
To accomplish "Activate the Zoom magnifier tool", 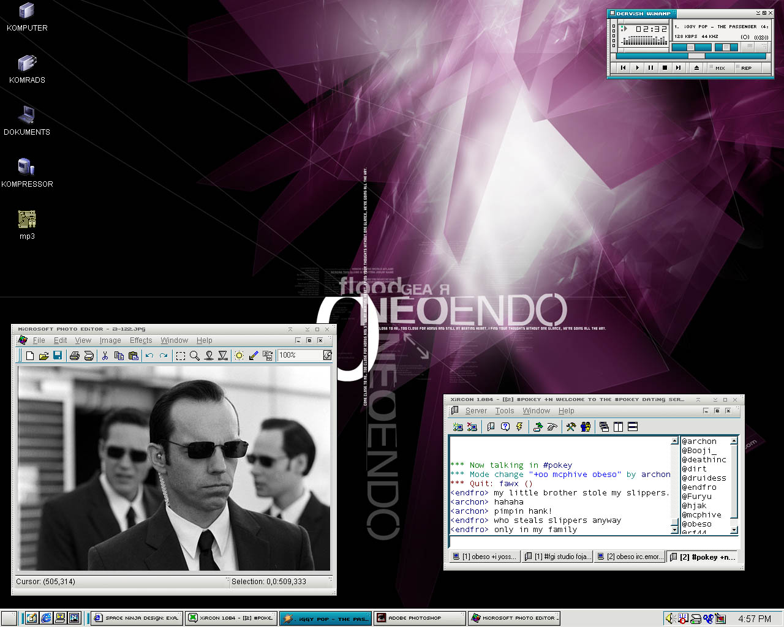I will point(195,356).
